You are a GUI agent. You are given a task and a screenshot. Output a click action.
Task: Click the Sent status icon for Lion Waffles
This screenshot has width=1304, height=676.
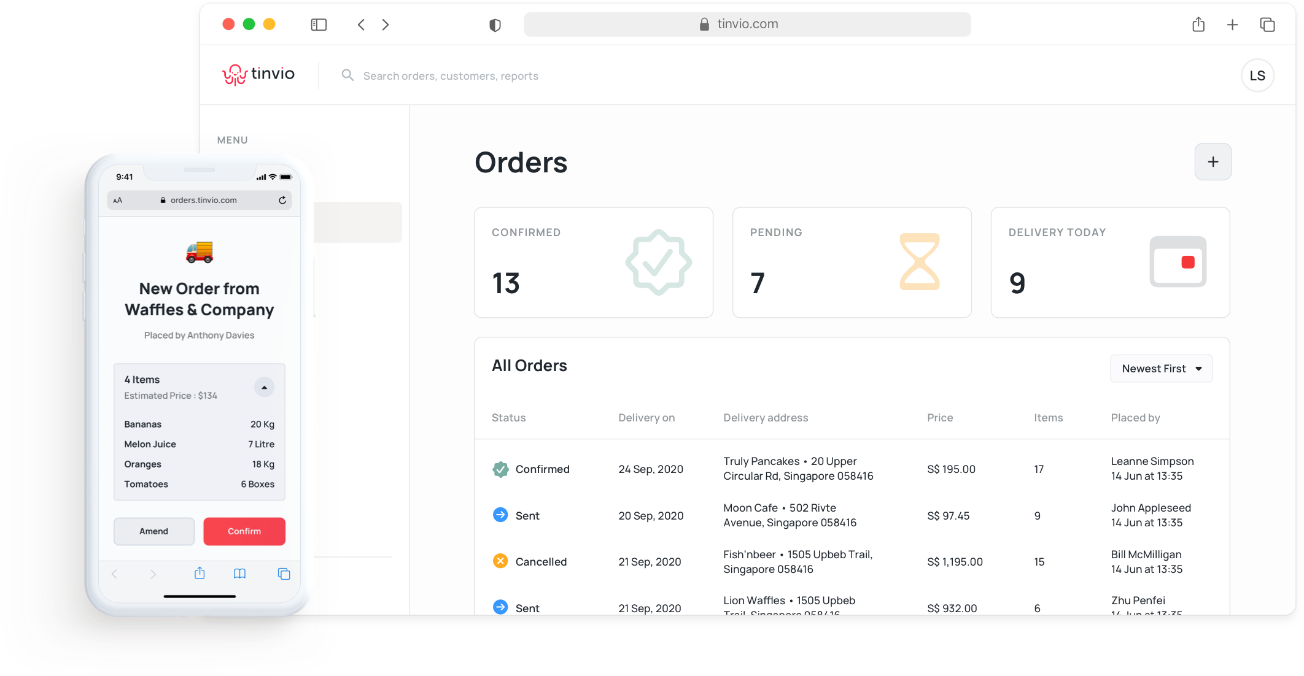[500, 607]
